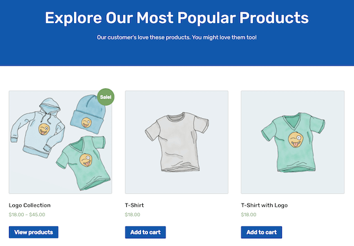Click the price under T-Shirt with Logo

tap(248, 214)
